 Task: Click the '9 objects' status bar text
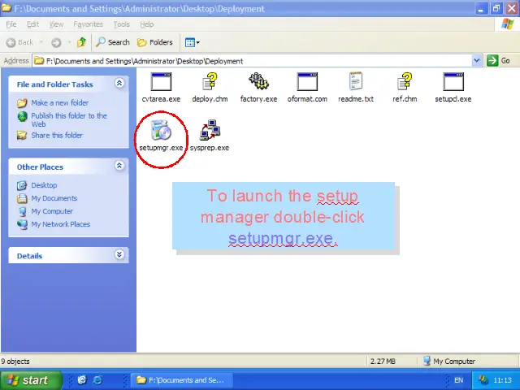click(15, 362)
